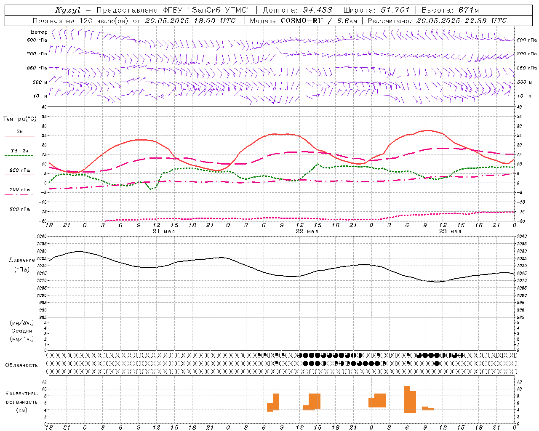Click the "Ветер" wind panel label
The image size is (539, 431).
click(x=39, y=32)
